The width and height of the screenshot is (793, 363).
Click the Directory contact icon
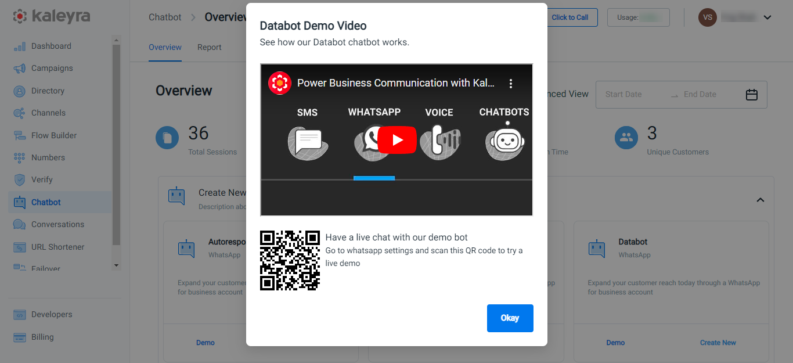click(x=20, y=91)
